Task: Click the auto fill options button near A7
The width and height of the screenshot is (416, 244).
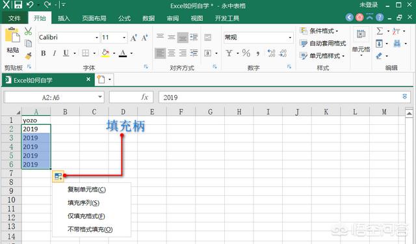Action: 58,176
